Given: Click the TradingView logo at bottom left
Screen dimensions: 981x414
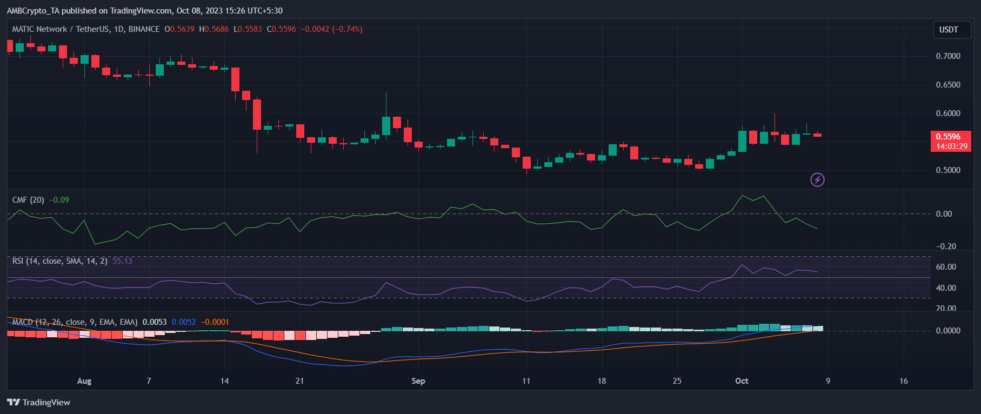Looking at the screenshot, I should coord(39,402).
